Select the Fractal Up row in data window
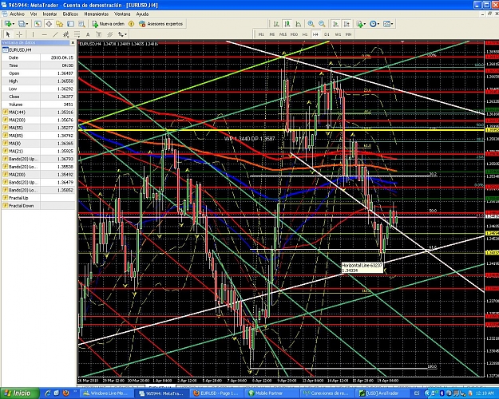The height and width of the screenshot is (399, 499). click(38, 198)
